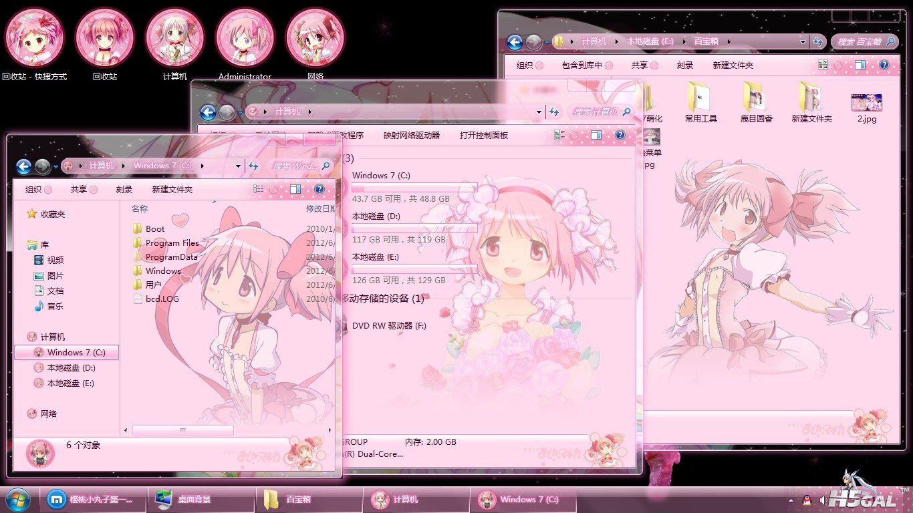Viewport: 913px width, 513px height.
Task: Go back in the 百宝箱 window
Action: 515,42
